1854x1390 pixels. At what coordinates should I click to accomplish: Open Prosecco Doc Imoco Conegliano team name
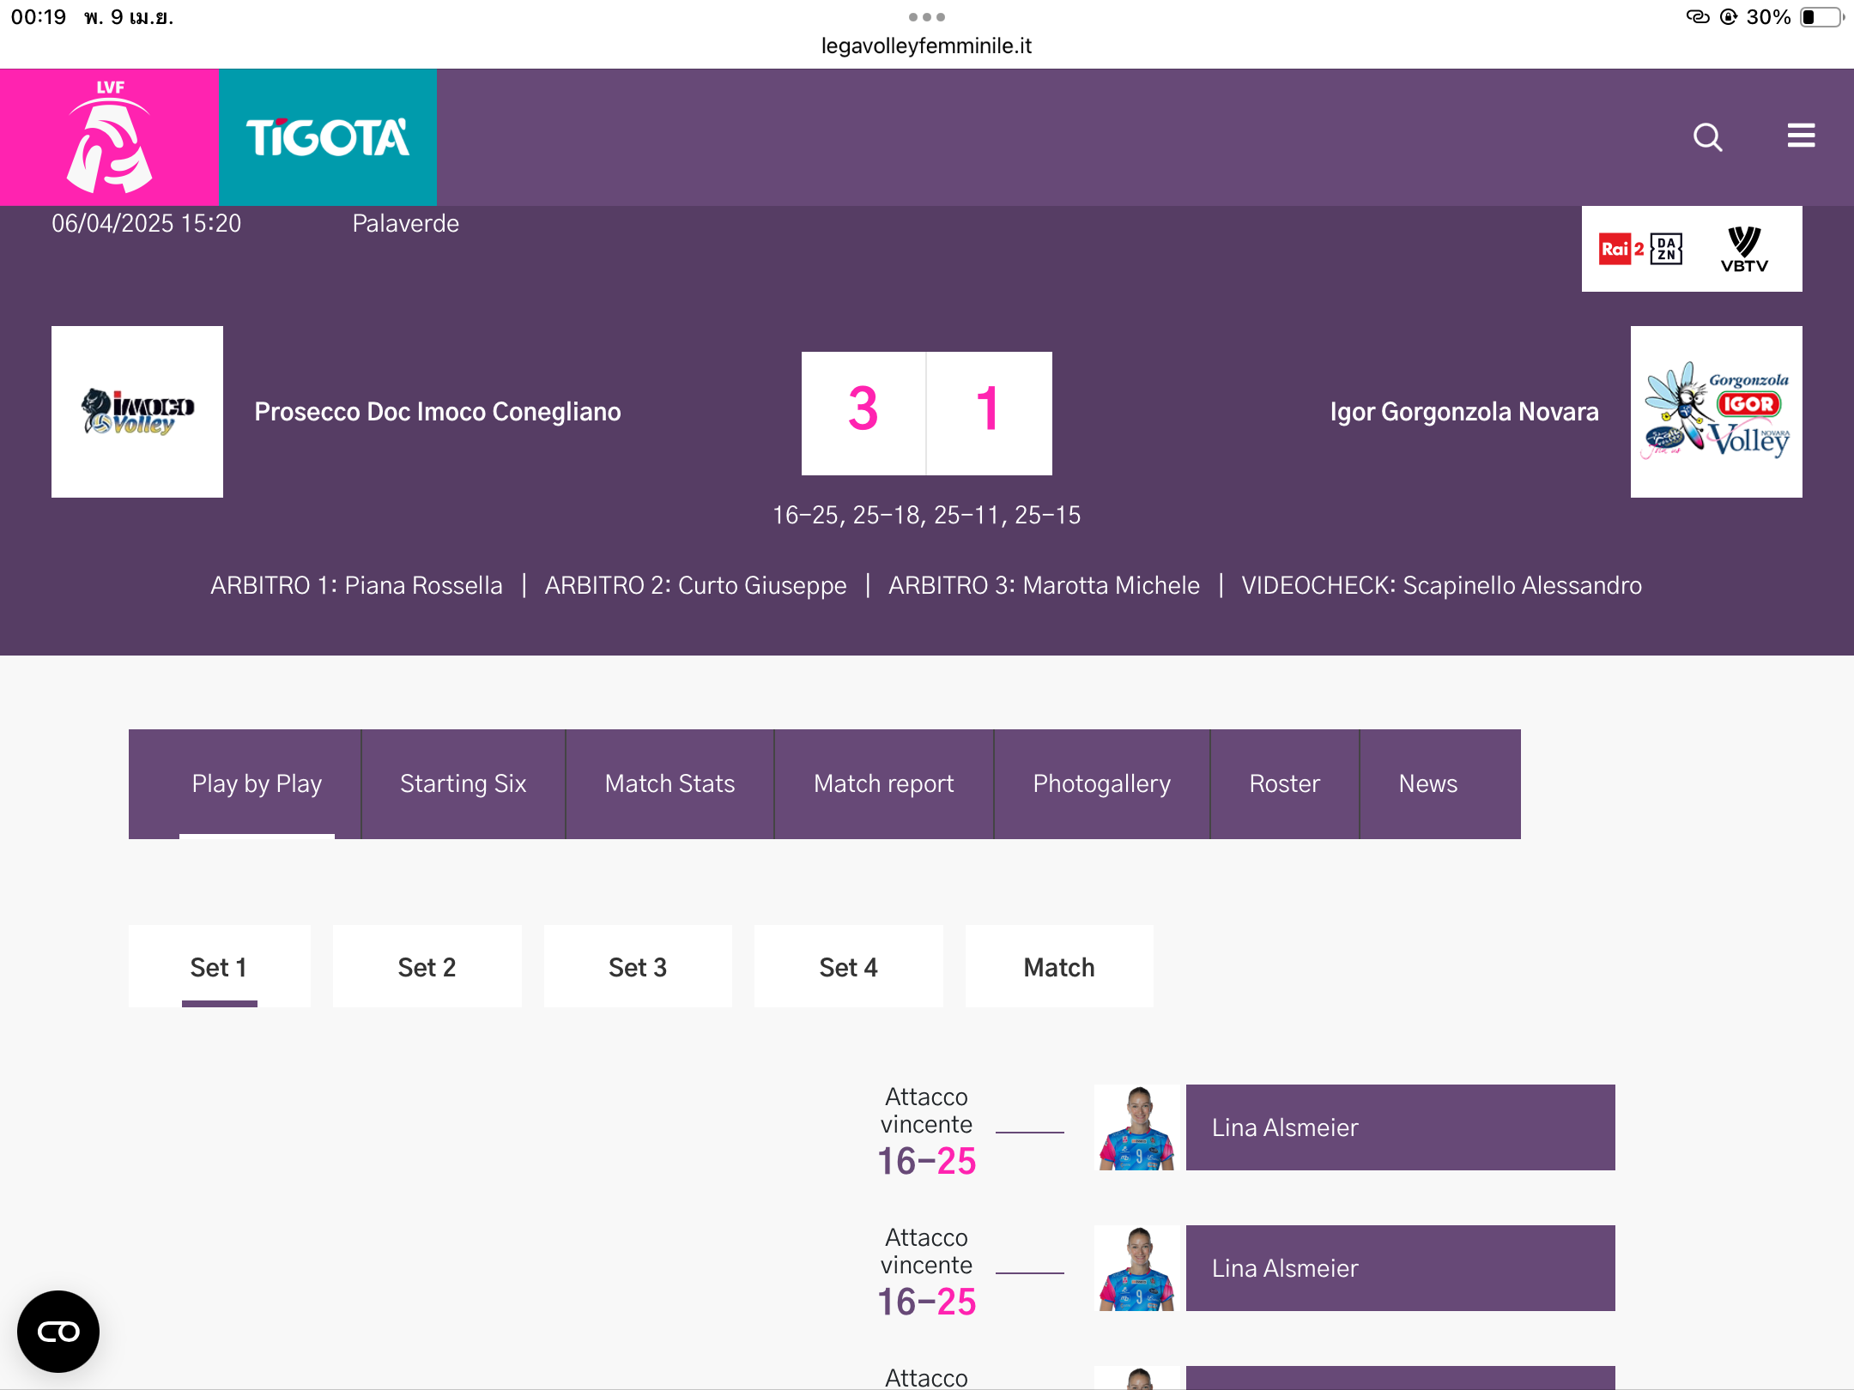pyautogui.click(x=438, y=412)
